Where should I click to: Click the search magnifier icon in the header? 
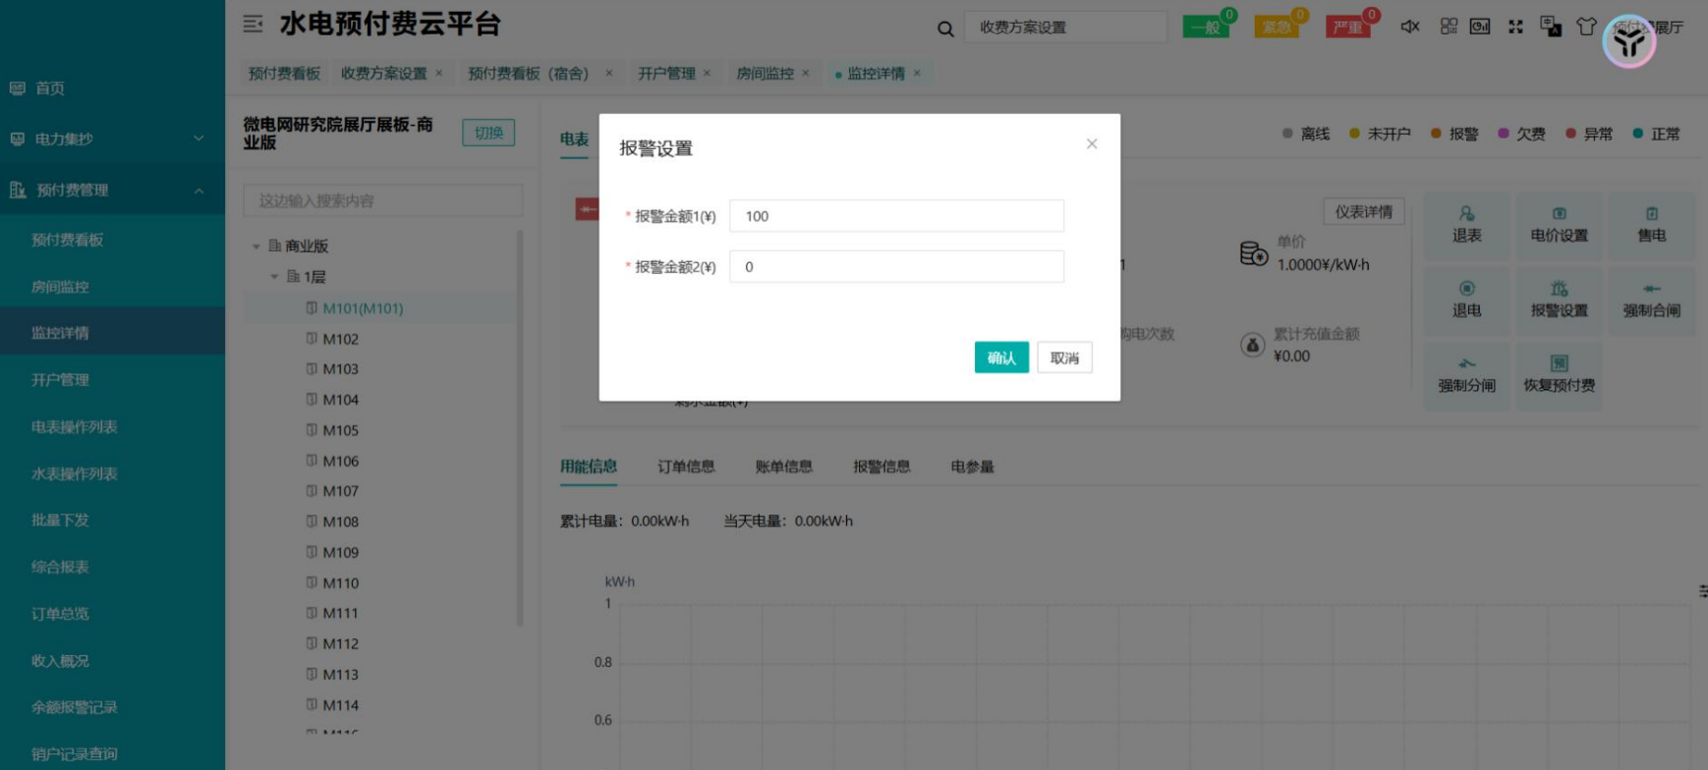[945, 28]
